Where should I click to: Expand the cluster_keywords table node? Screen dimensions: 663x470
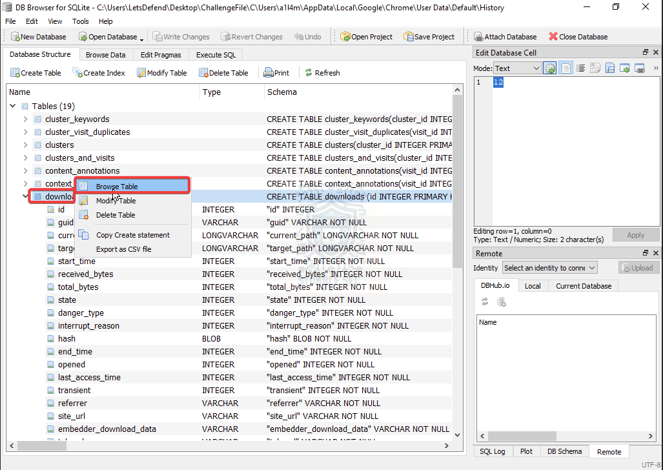pos(25,119)
